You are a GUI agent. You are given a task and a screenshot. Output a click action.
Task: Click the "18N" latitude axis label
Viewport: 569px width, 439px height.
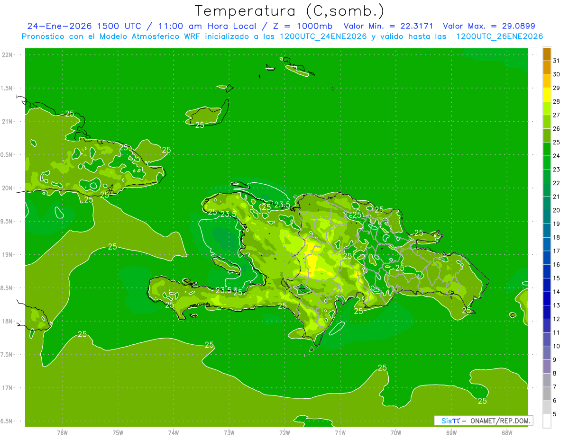pyautogui.click(x=7, y=322)
